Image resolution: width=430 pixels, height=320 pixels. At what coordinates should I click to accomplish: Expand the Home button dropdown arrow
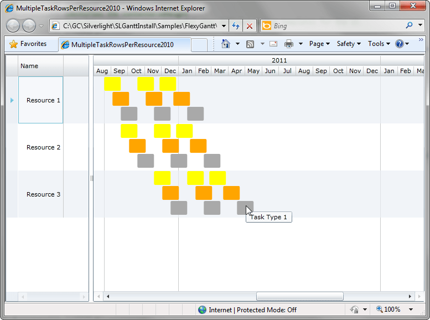(x=238, y=44)
